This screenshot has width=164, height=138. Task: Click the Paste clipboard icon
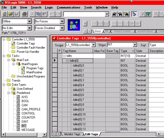click(44, 14)
